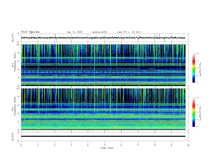Click the time axis tick "0"
Screen dimensions: 212x163
coord(21,145)
